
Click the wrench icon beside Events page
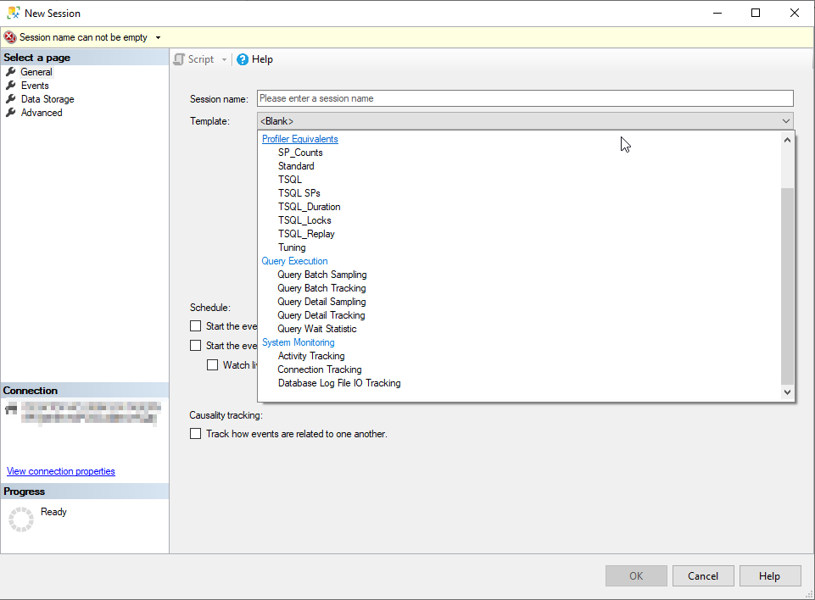[x=11, y=86]
